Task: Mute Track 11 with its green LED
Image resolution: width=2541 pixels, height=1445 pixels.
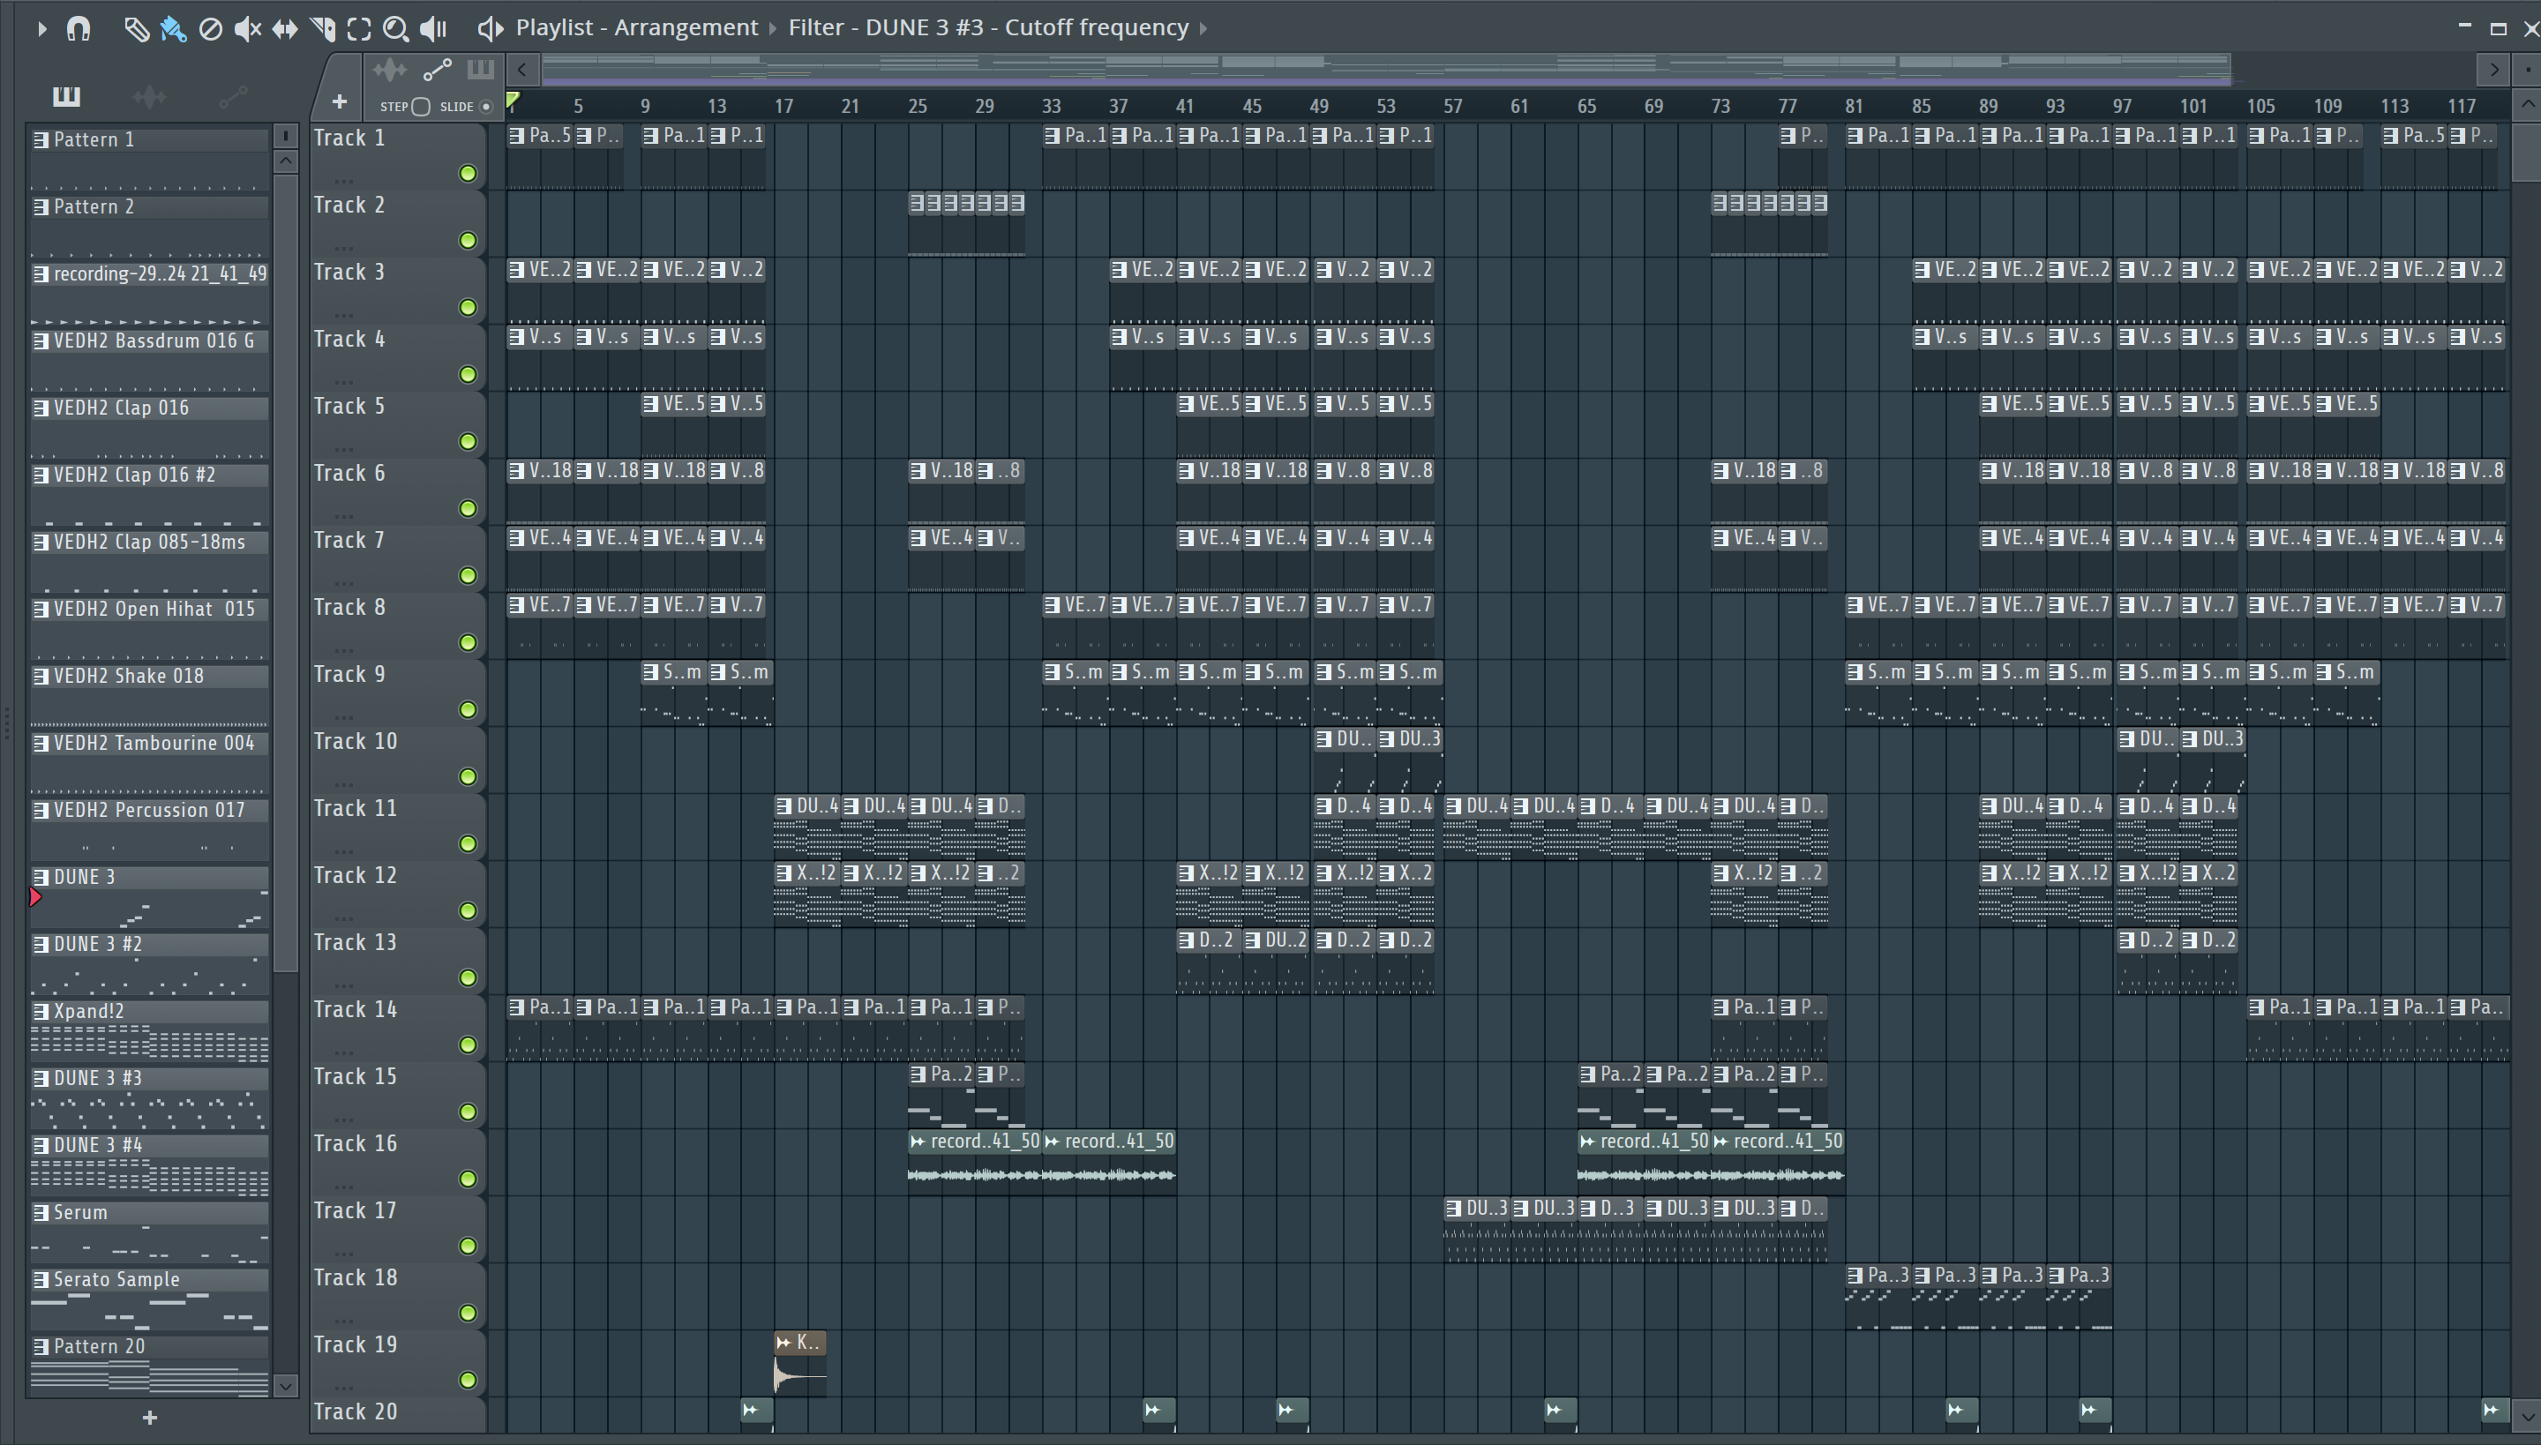Action: (x=468, y=843)
